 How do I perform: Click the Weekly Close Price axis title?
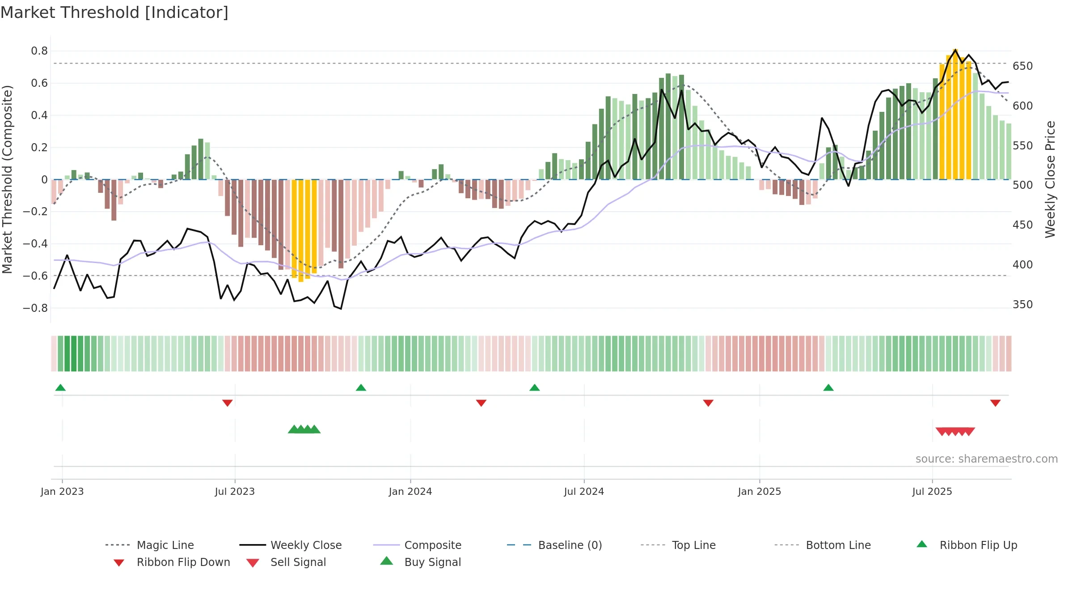click(1050, 179)
